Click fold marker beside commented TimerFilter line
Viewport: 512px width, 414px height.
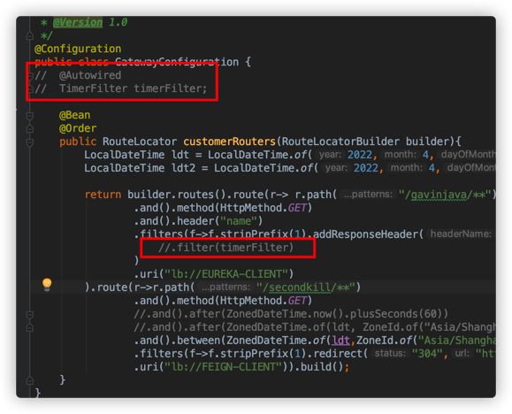[x=31, y=88]
